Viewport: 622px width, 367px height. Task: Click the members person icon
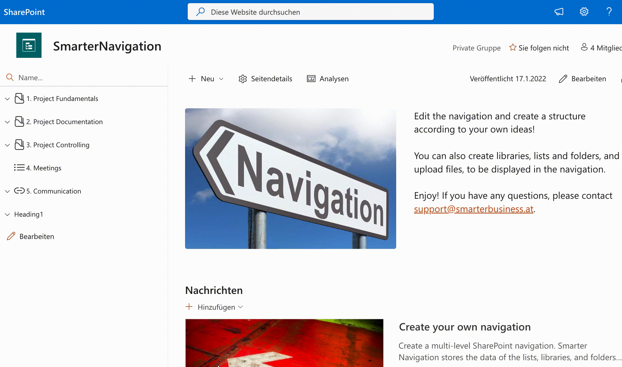[584, 47]
